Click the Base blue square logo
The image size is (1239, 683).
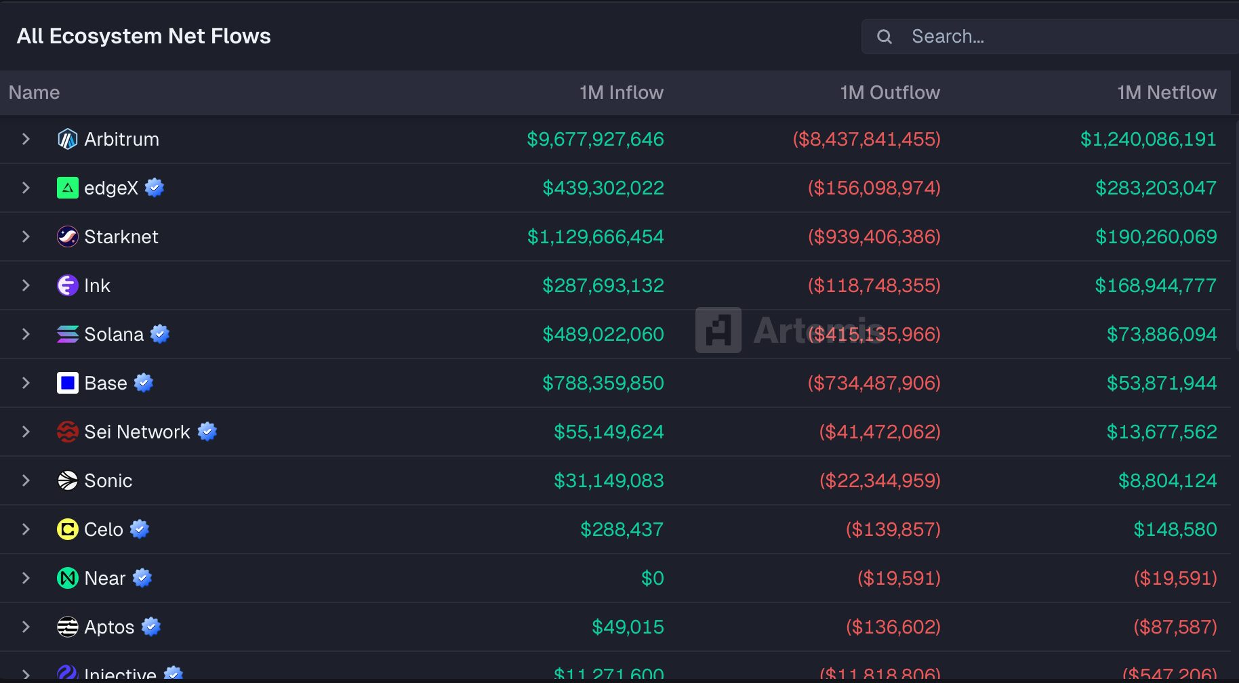[x=67, y=383]
